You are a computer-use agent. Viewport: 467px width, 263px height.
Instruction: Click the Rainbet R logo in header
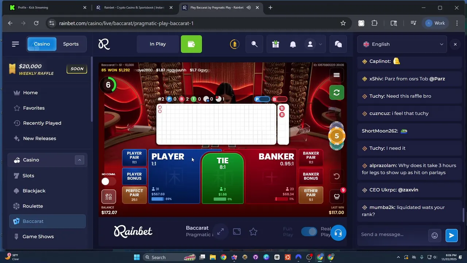pos(104,44)
